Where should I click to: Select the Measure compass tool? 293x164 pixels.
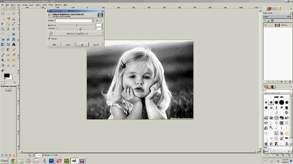click(x=8, y=29)
